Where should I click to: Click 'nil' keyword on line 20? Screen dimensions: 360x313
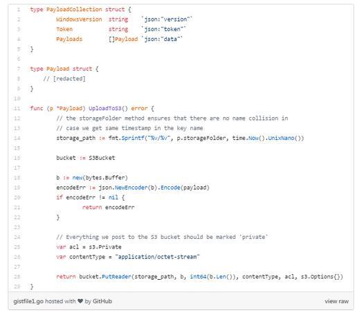click(113, 197)
